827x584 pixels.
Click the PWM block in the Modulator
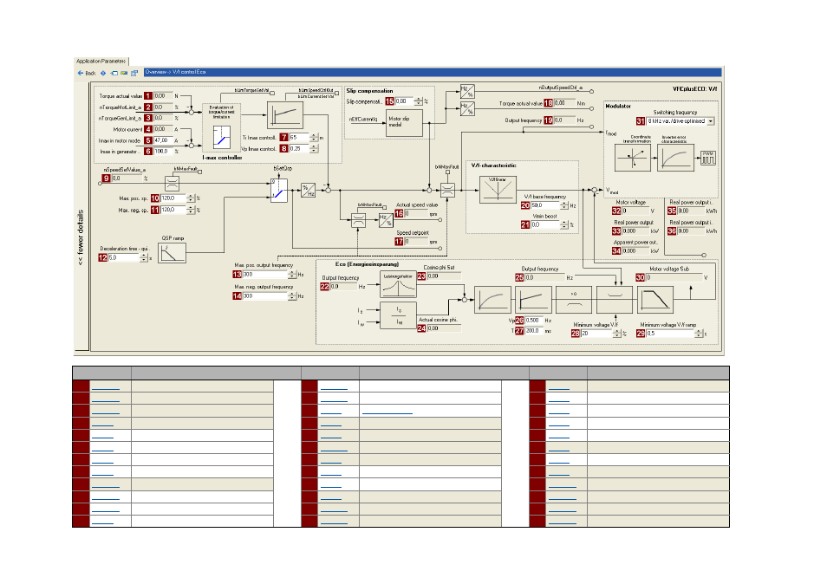707,158
